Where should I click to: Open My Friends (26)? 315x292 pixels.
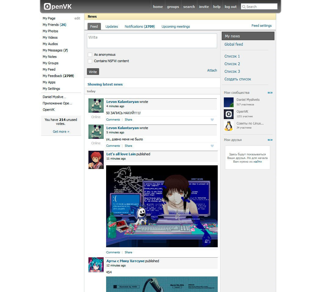[x=55, y=25]
